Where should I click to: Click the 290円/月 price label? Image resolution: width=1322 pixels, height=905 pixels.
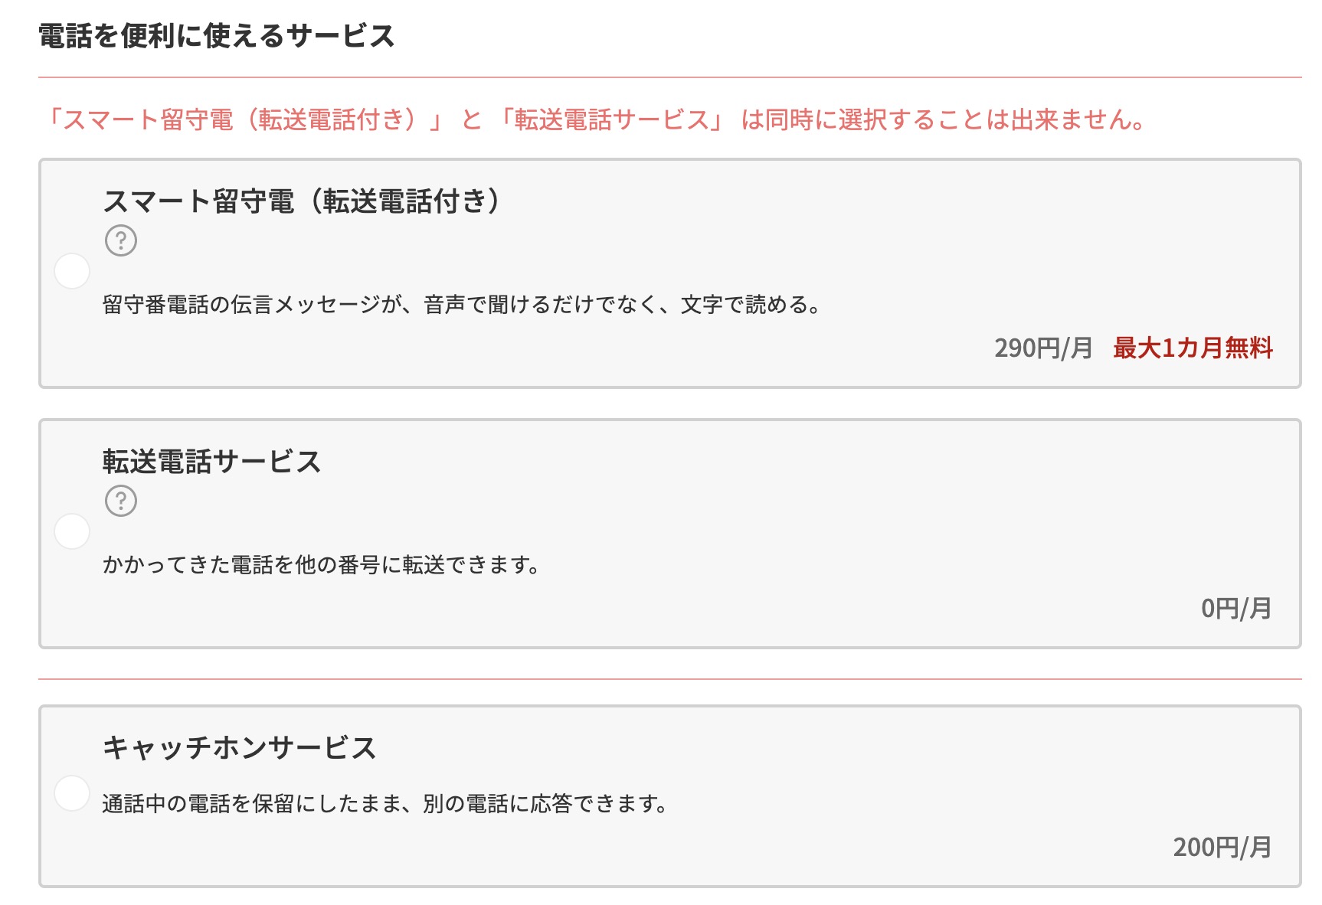coord(1043,348)
